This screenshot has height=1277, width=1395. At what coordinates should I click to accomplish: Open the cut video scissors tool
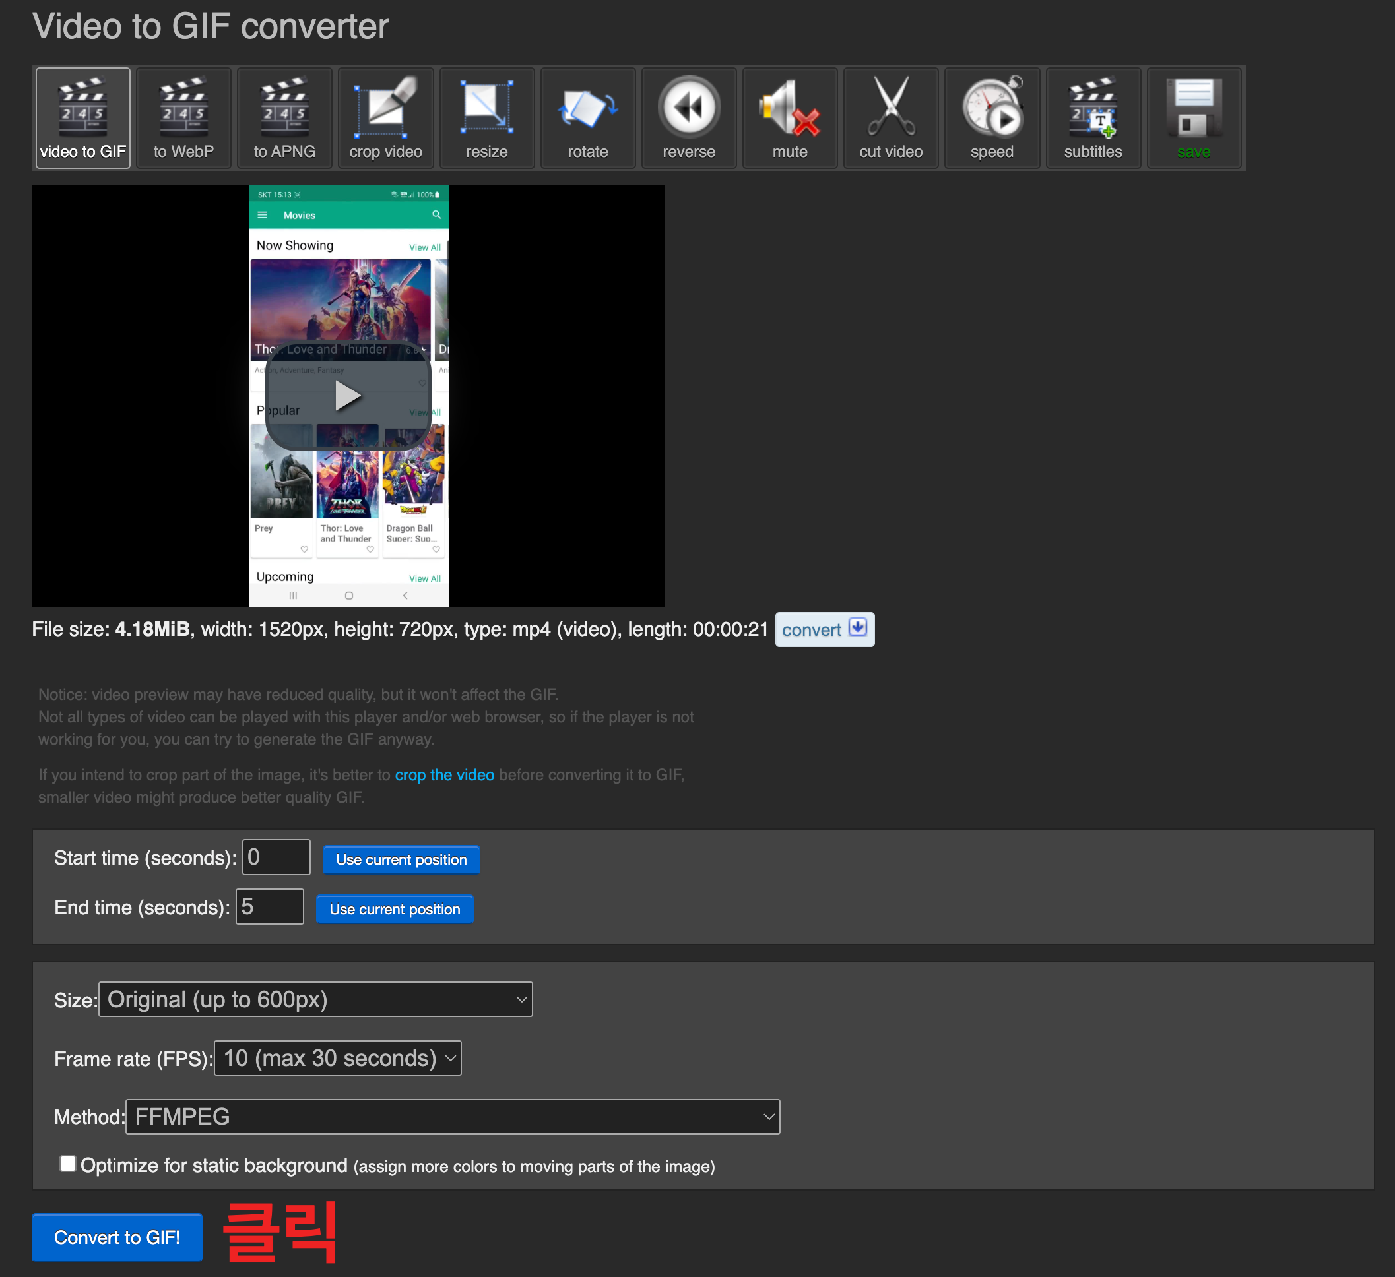point(891,117)
